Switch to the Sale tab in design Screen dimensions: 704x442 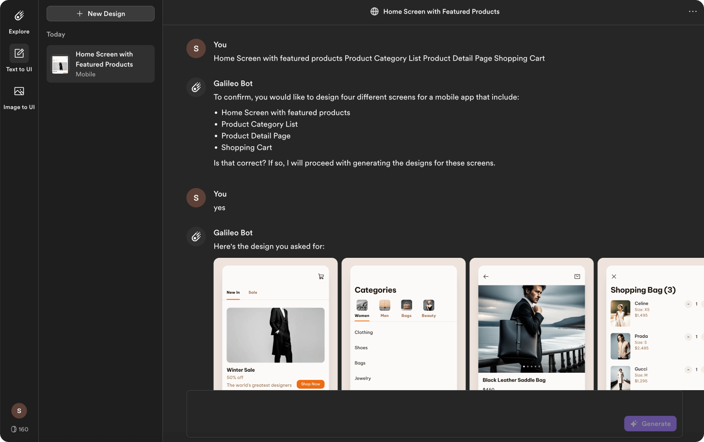click(253, 293)
